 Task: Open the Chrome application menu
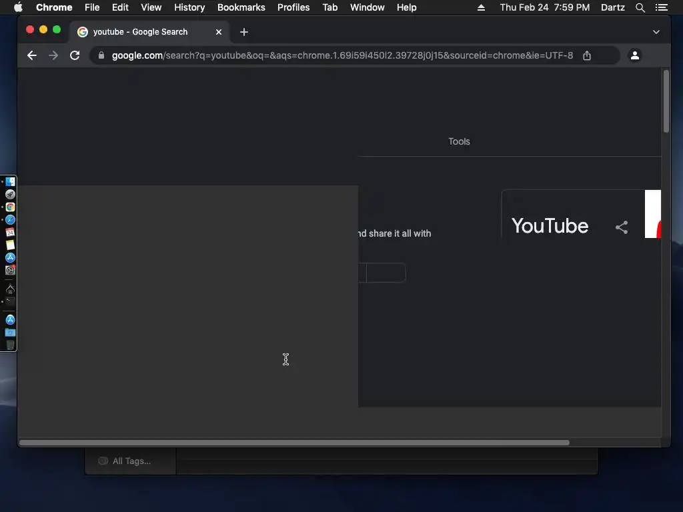[54, 7]
